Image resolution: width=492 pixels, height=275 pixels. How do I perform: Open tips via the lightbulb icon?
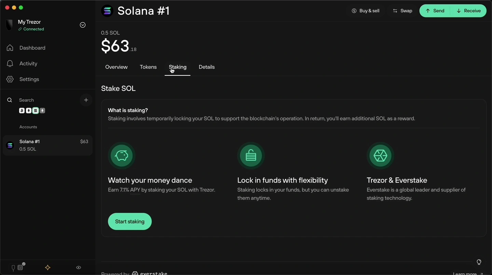479,262
